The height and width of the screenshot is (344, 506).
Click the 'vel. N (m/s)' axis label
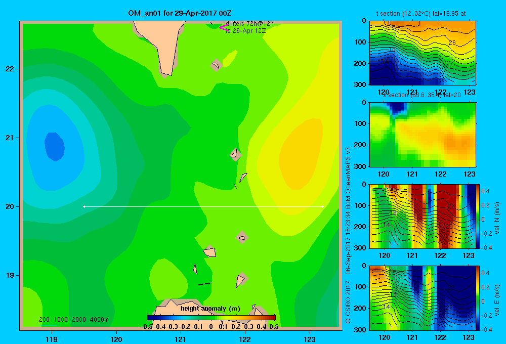pyautogui.click(x=497, y=218)
